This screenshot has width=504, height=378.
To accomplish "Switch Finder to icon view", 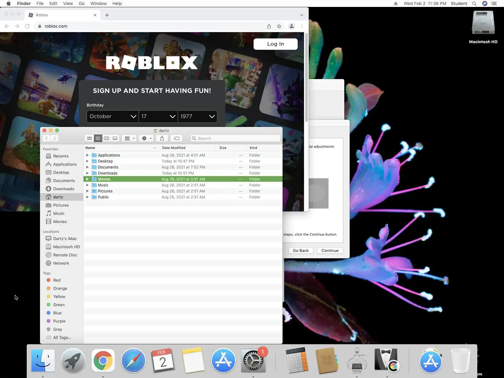I will (x=89, y=138).
